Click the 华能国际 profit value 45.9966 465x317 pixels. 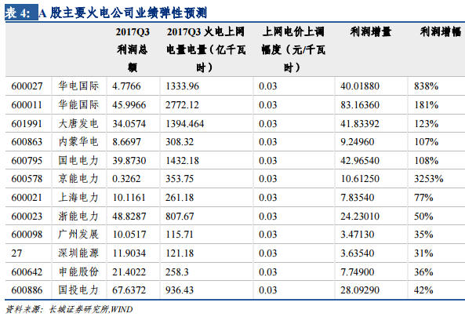point(129,105)
